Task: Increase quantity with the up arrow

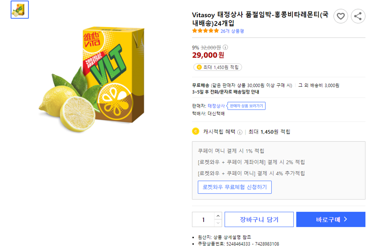Action: [218, 216]
